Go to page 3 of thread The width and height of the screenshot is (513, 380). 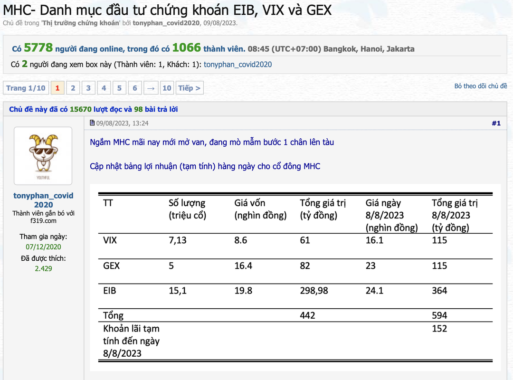88,88
